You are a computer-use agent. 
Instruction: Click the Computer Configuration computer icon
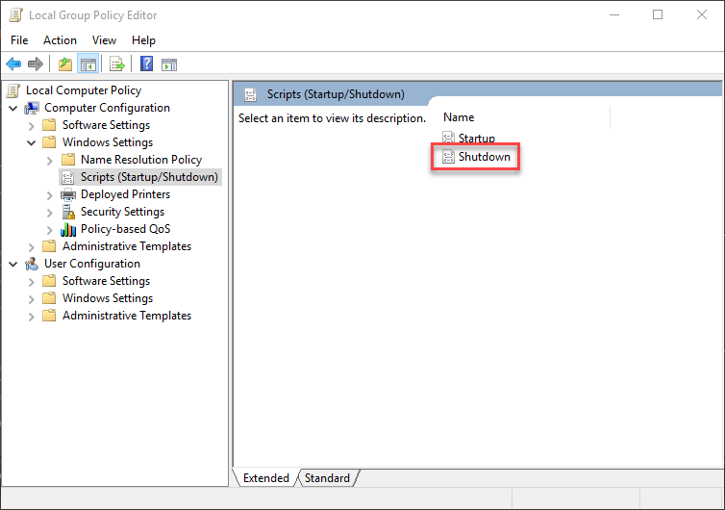(32, 108)
